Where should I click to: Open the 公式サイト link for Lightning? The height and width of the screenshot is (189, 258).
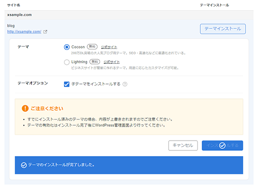click(111, 62)
